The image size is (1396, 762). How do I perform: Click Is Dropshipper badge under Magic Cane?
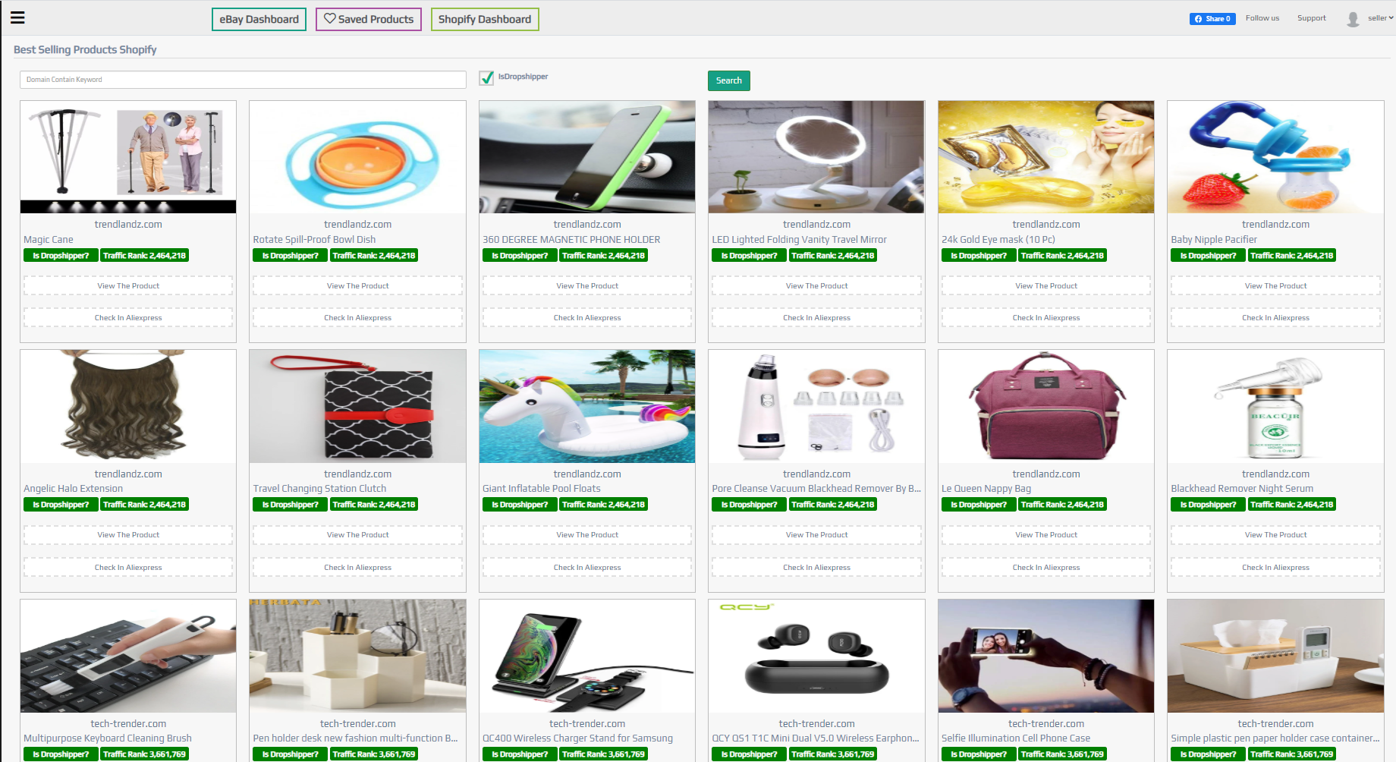click(61, 256)
